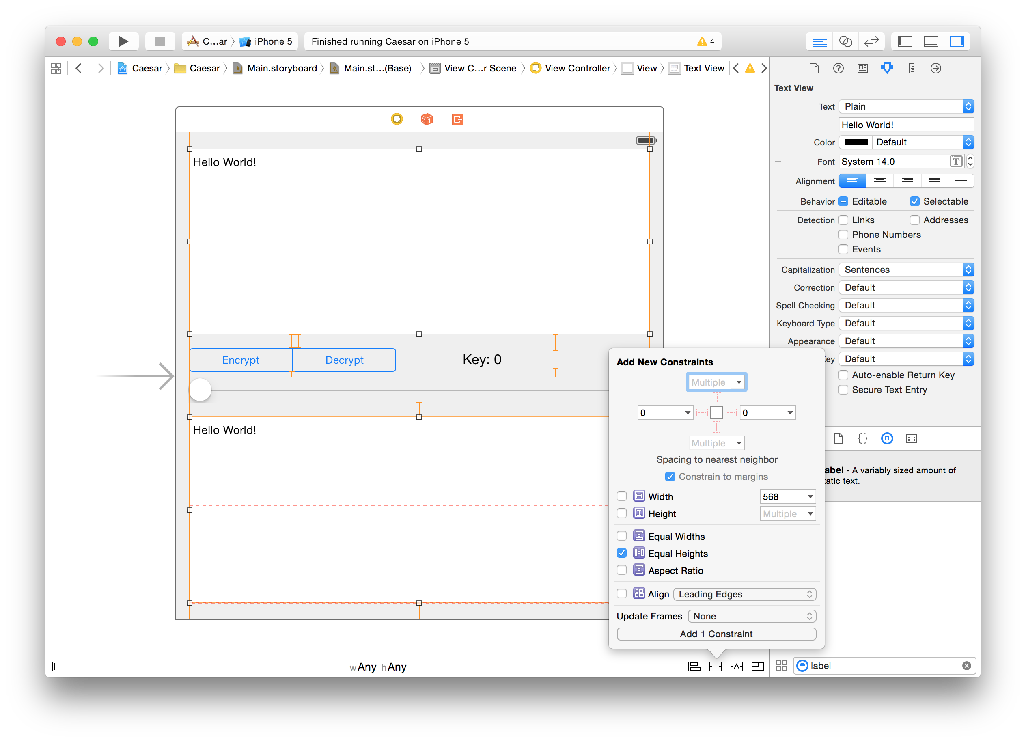Select the Decrypt button on canvas

click(344, 360)
